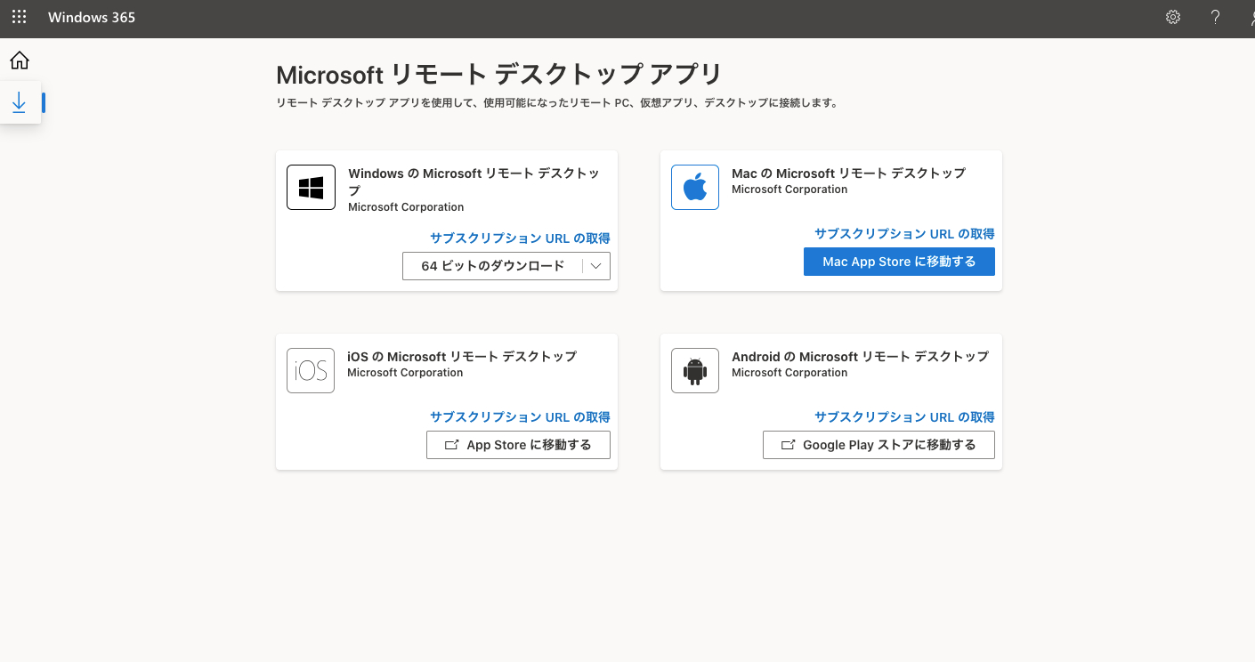Click Microsoft Corporation text in iOS card
Image resolution: width=1255 pixels, height=662 pixels.
405,373
